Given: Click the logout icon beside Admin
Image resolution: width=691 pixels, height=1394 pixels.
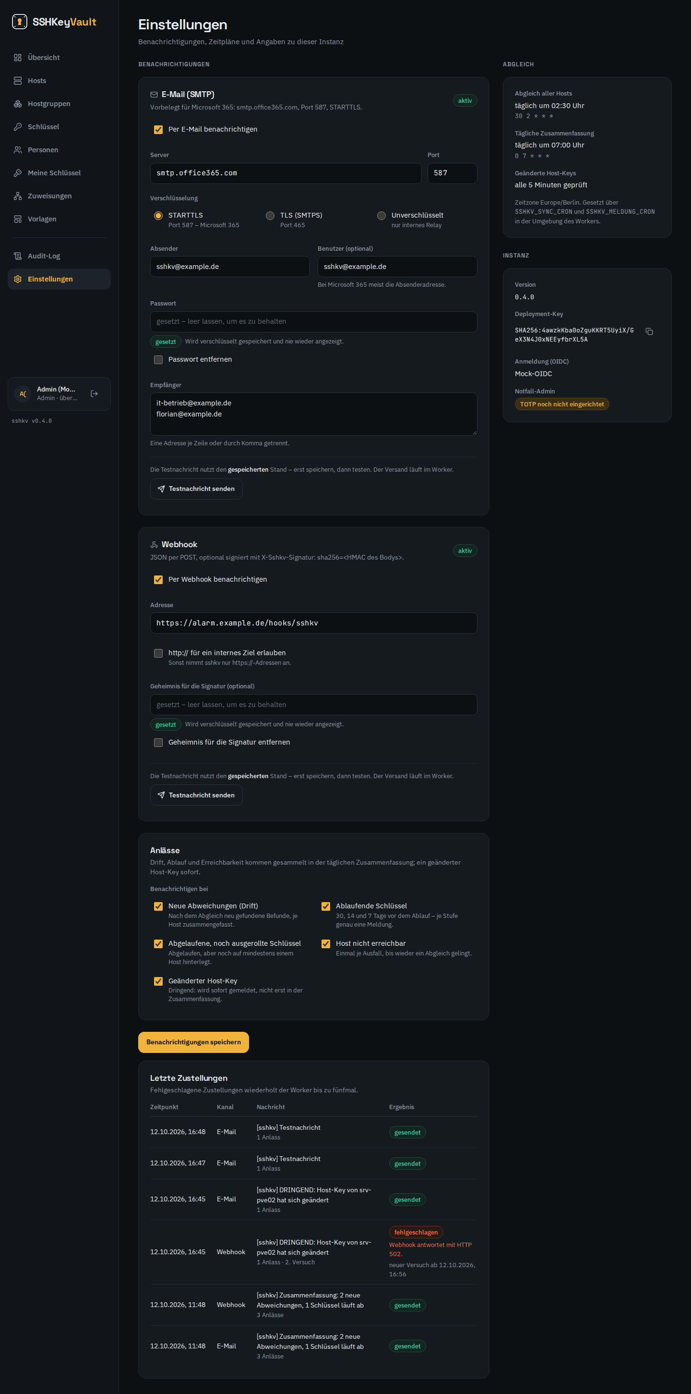Looking at the screenshot, I should [x=94, y=393].
